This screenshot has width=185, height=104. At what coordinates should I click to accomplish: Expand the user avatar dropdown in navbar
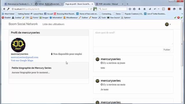tap(168, 24)
